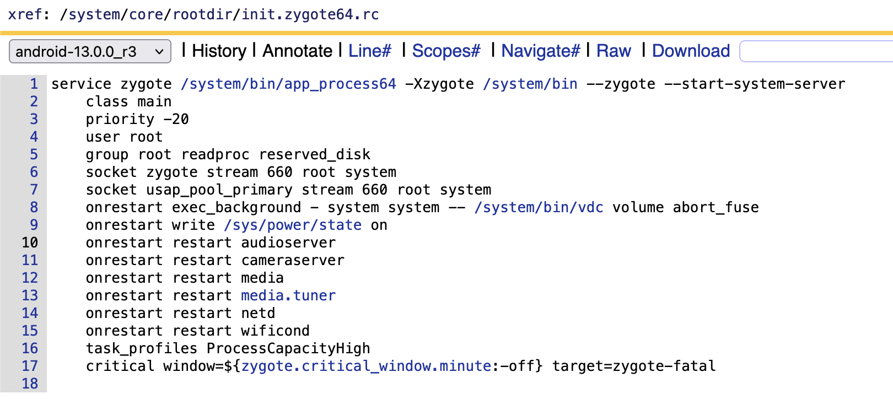Click the zygote.critical_window.minute property link

click(366, 366)
